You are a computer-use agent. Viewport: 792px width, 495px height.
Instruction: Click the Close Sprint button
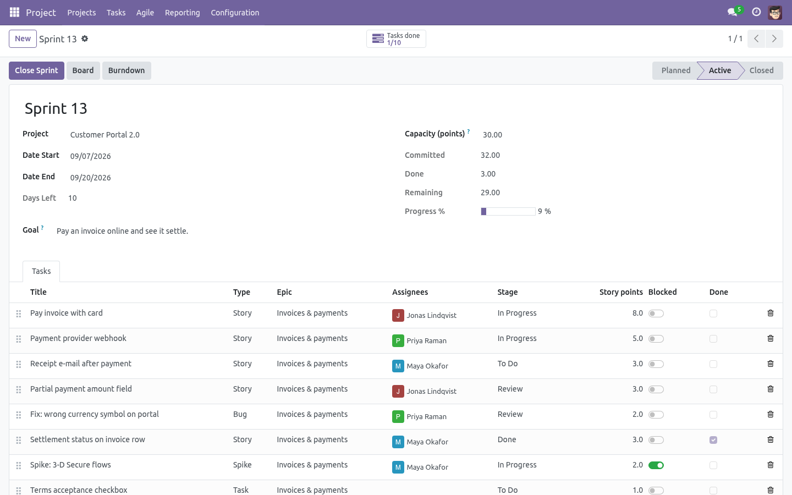coord(36,70)
